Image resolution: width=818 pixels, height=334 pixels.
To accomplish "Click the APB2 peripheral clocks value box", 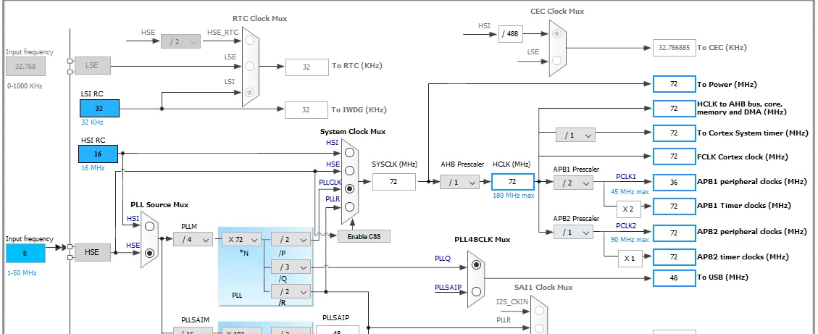I will tap(674, 233).
